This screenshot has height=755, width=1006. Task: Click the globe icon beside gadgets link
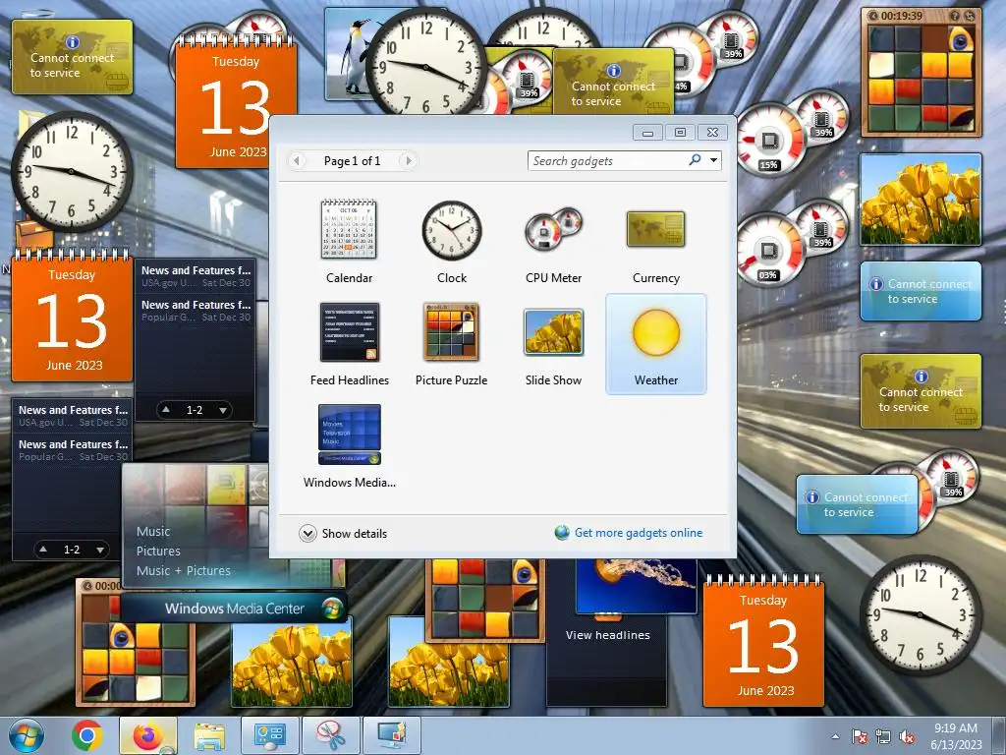point(562,533)
